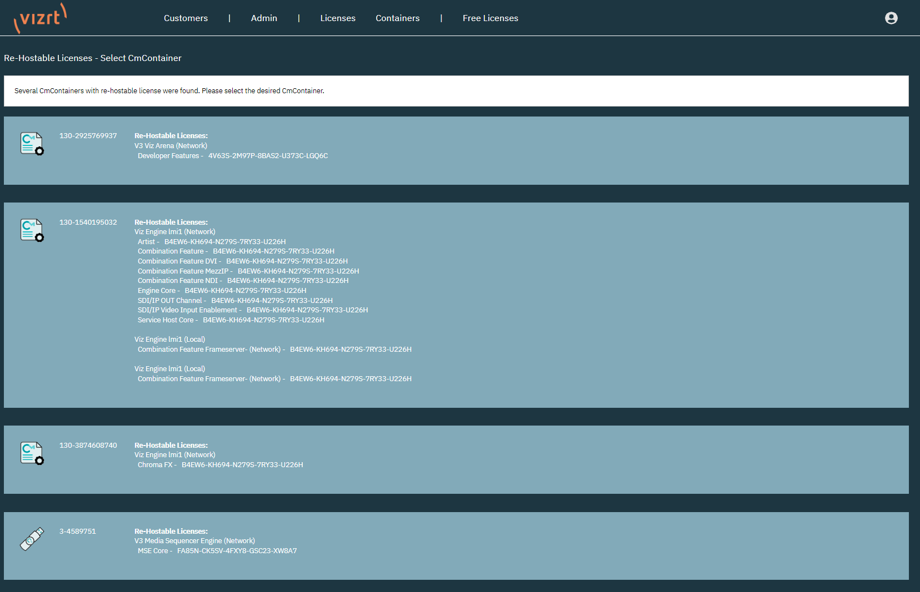Open the user account profile icon
Screen dimensions: 920x592
click(891, 18)
